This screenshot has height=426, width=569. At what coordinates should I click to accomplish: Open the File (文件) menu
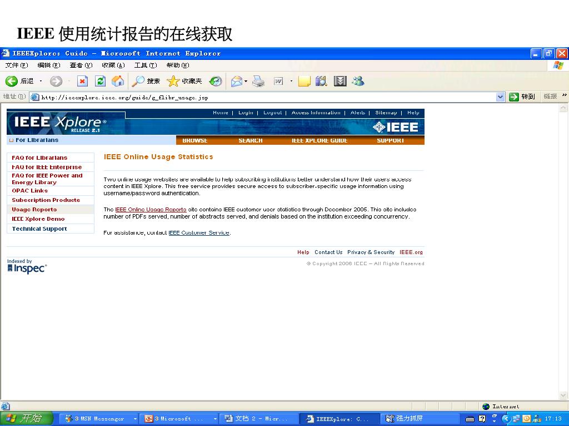pos(16,65)
